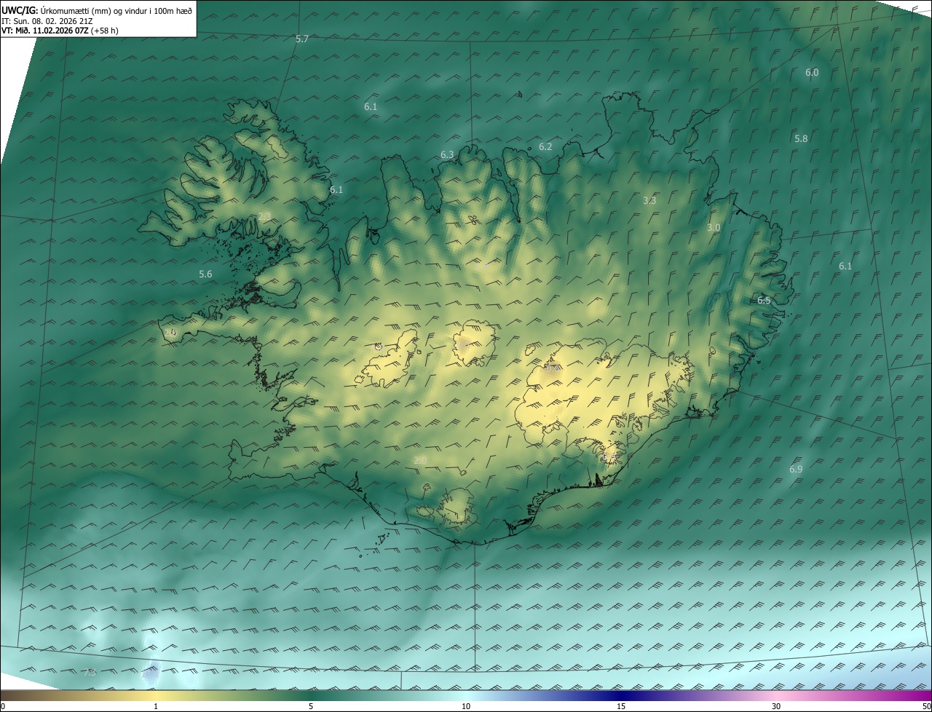Viewport: 932px width, 712px height.
Task: Click the 6.5 value label on the map
Action: point(764,301)
